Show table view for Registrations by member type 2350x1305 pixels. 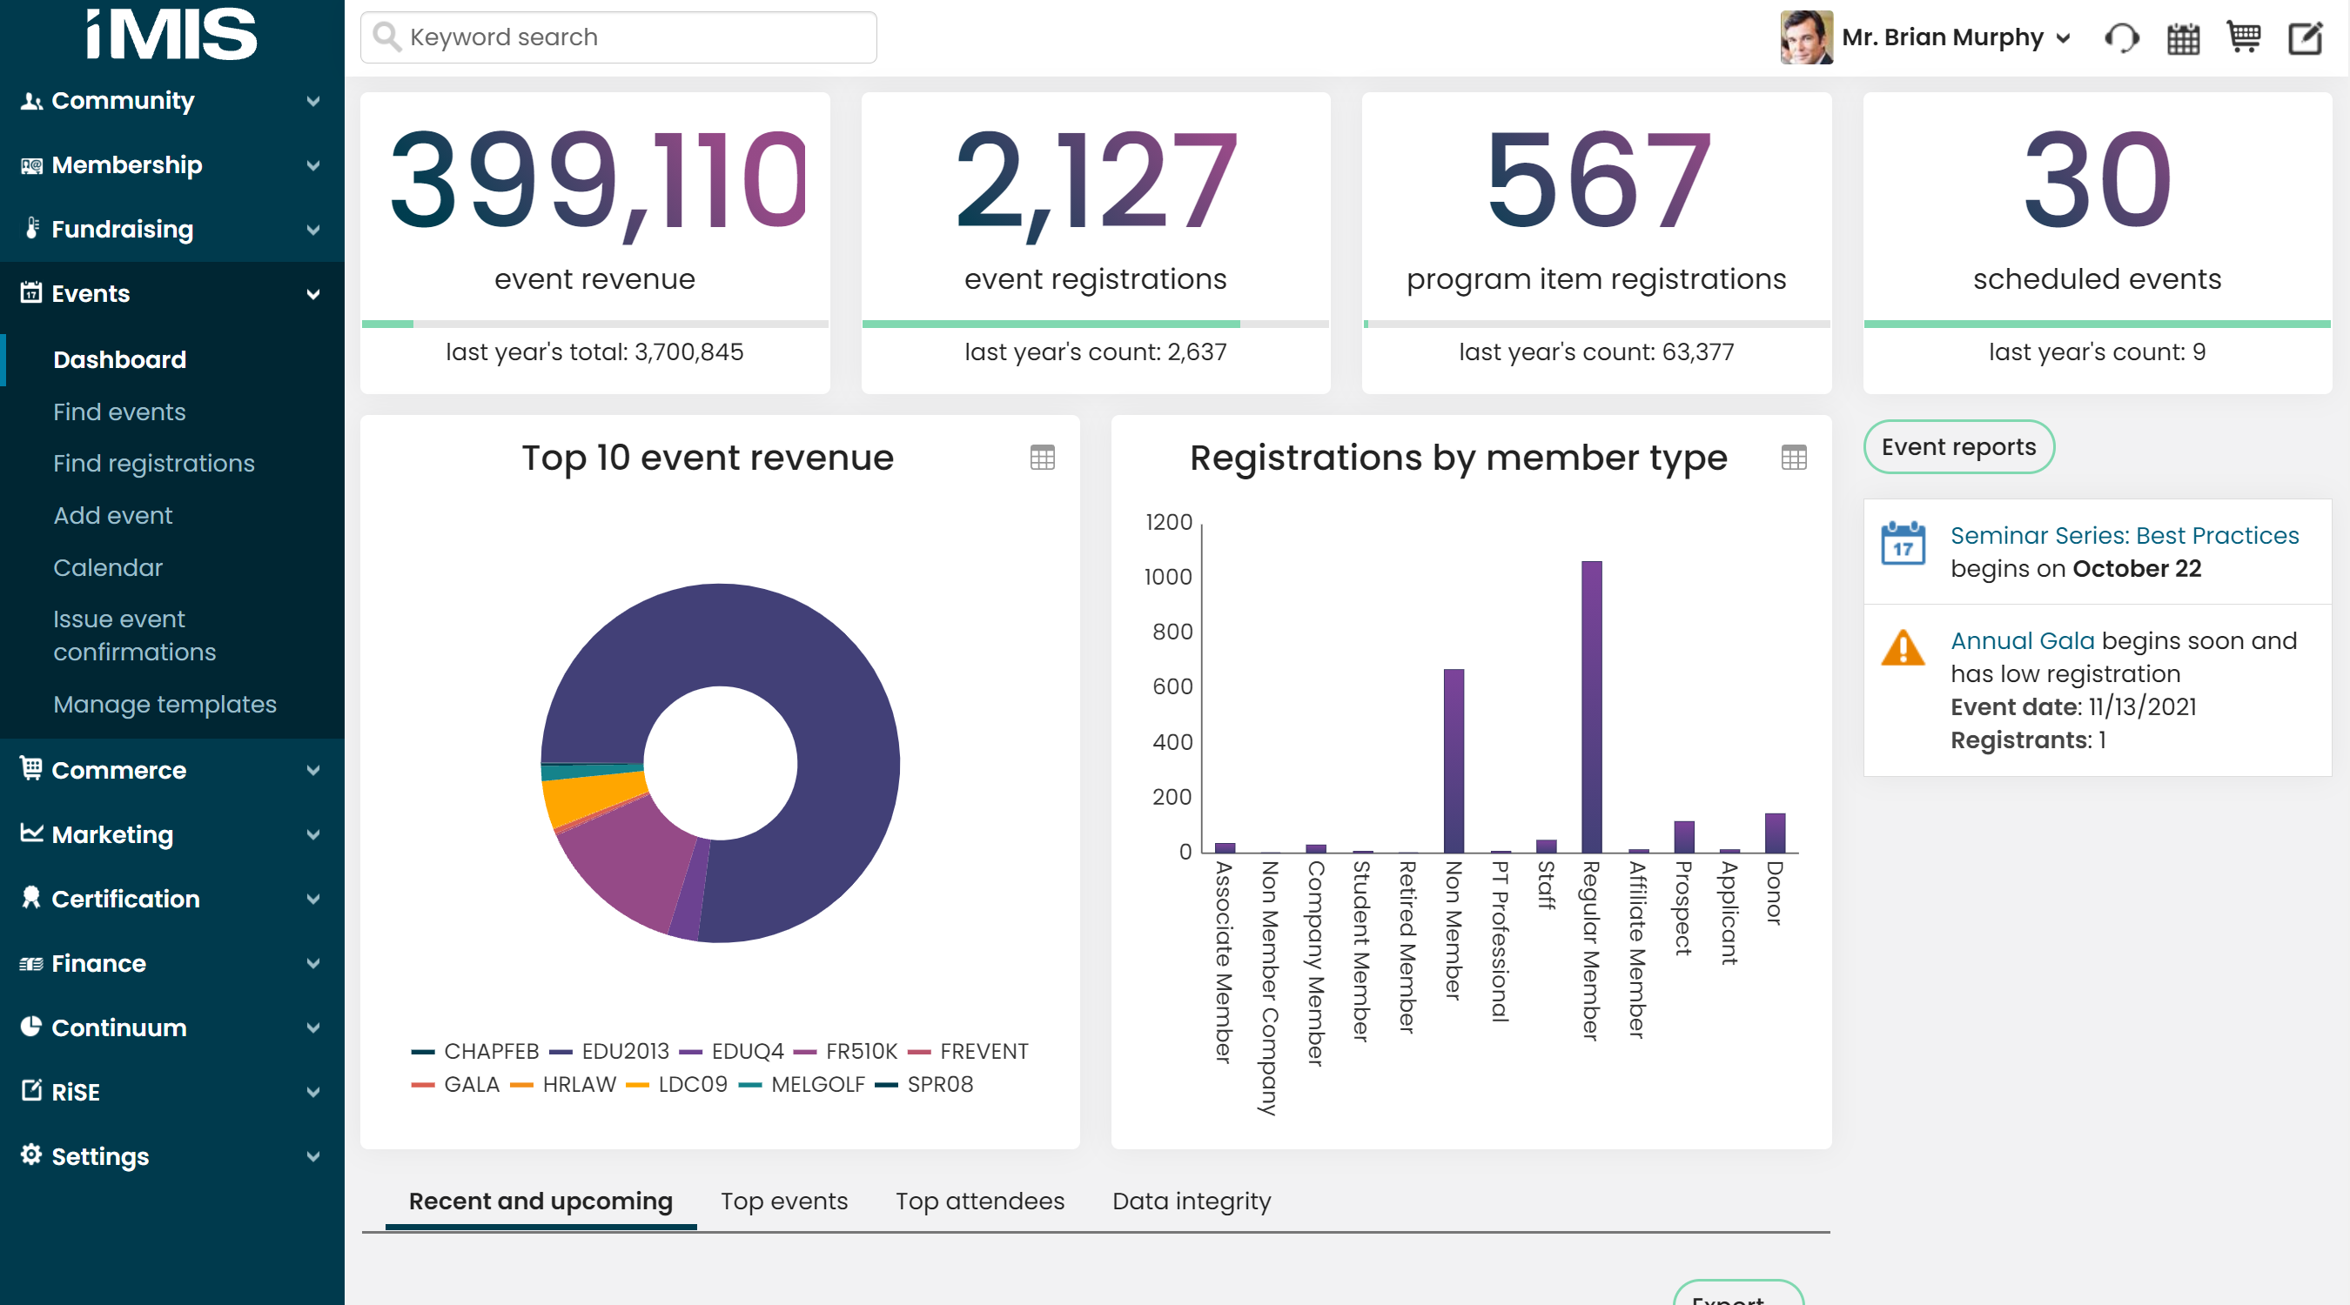1793,457
